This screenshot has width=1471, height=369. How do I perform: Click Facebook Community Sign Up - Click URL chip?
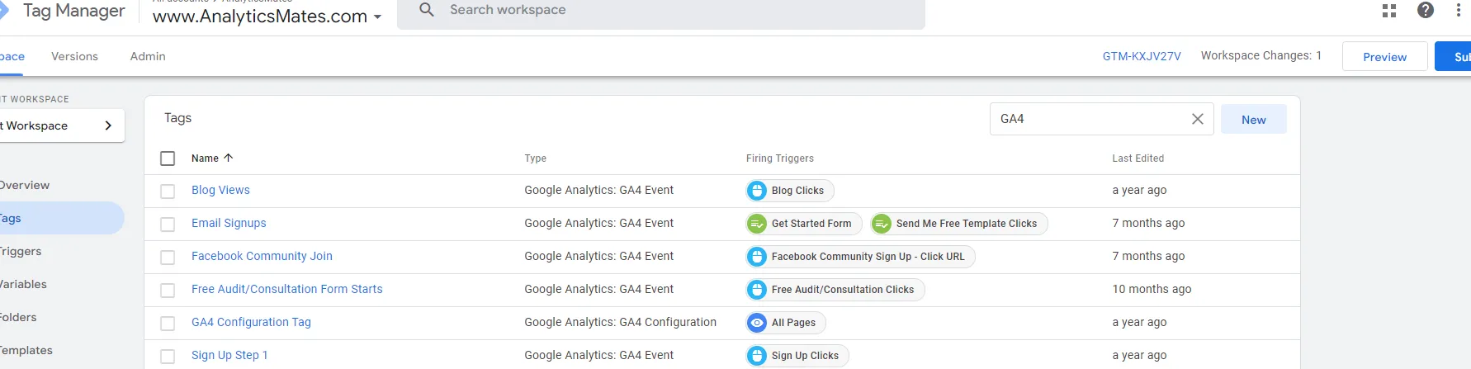860,257
